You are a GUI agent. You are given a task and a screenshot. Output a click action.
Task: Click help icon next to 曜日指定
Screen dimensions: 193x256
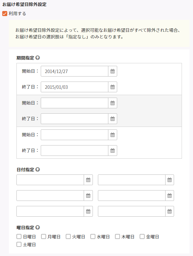(38, 227)
